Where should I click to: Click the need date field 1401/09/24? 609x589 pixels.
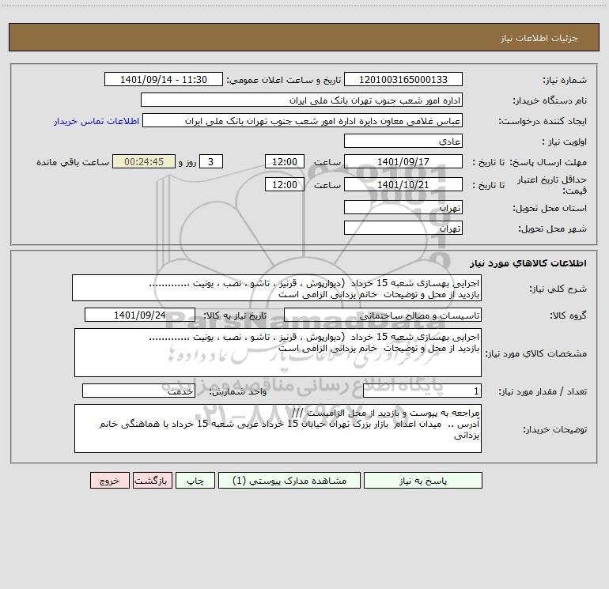(x=140, y=315)
